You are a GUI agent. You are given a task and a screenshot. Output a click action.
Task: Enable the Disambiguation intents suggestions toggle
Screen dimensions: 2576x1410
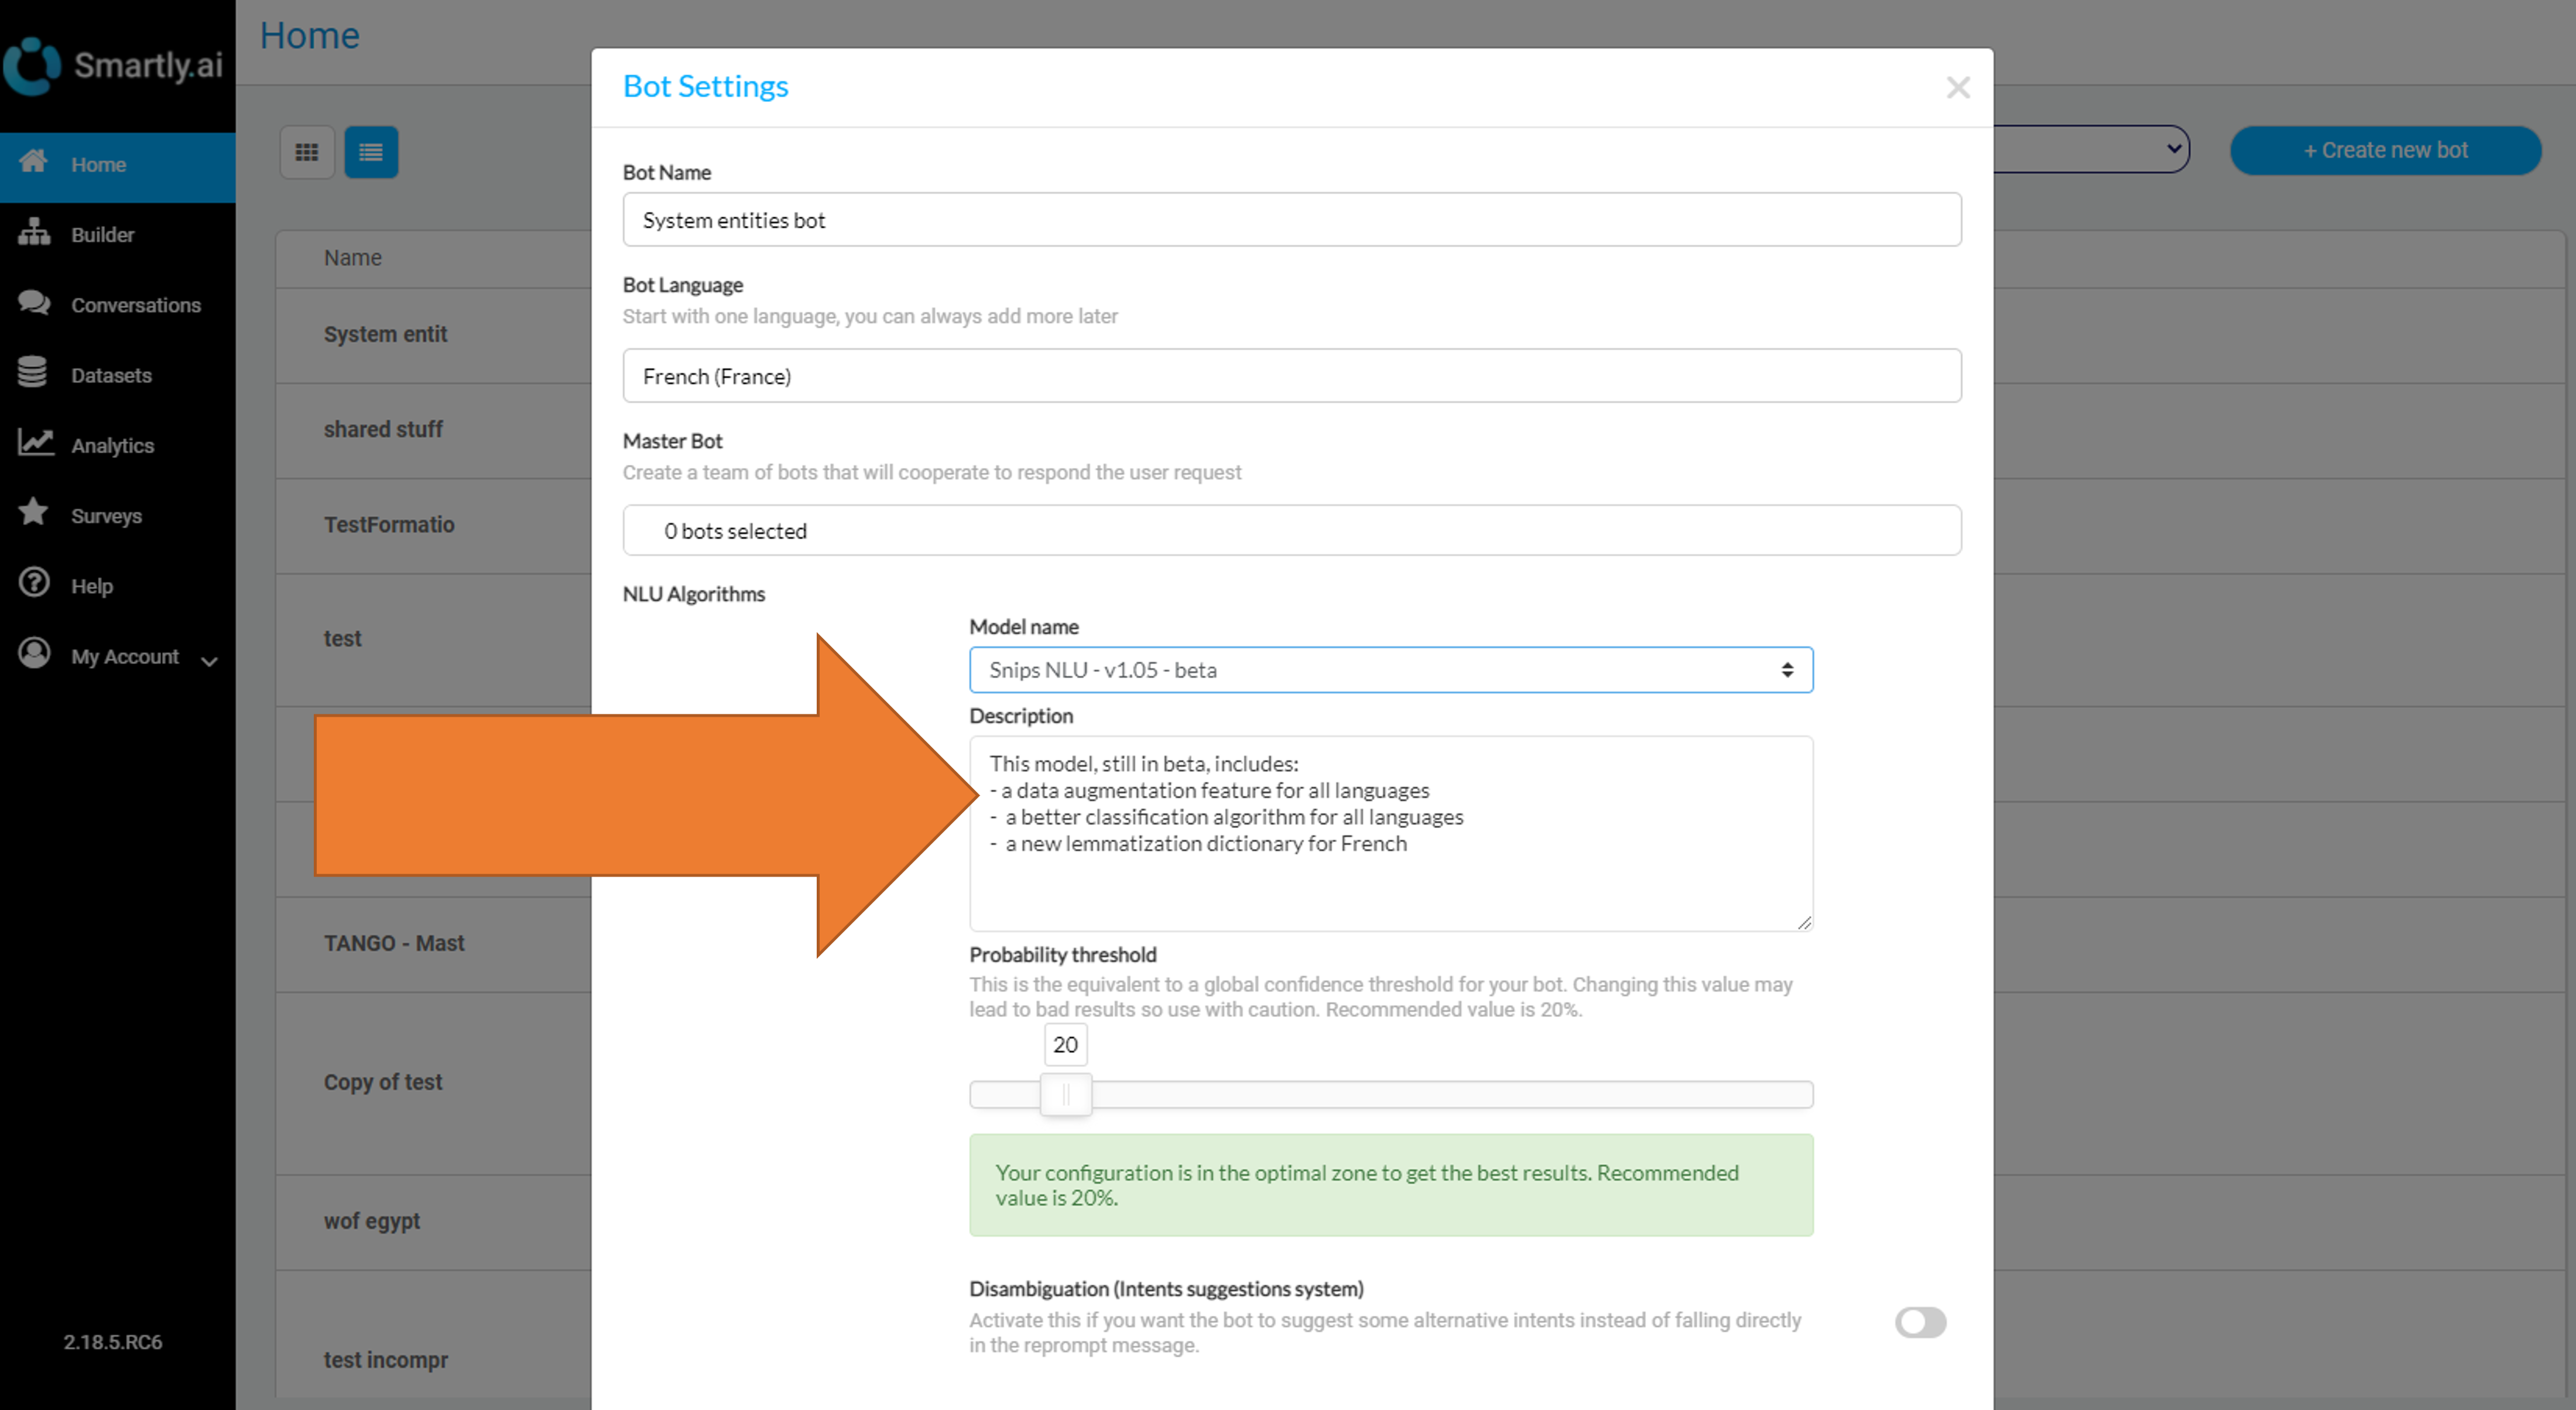pyautogui.click(x=1919, y=1322)
